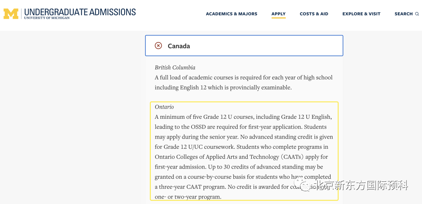Open the Academics & Majors menu
The height and width of the screenshot is (204, 422).
(x=231, y=14)
